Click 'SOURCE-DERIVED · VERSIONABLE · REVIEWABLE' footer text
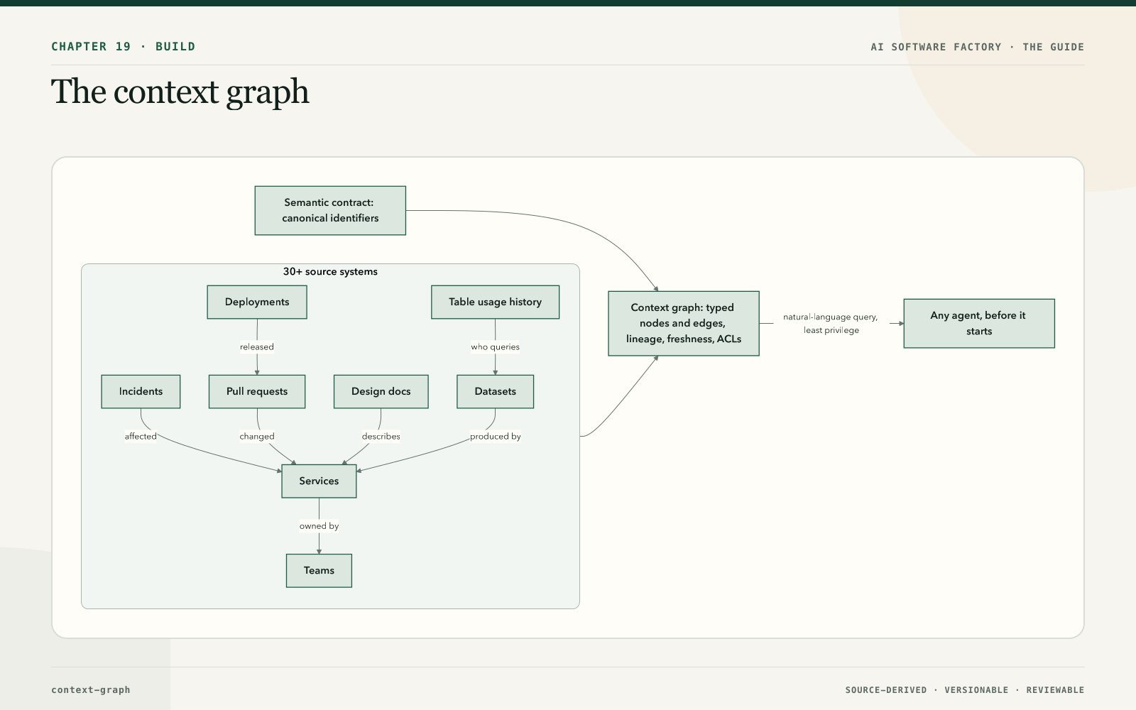Viewport: 1136px width, 710px height. 965,690
